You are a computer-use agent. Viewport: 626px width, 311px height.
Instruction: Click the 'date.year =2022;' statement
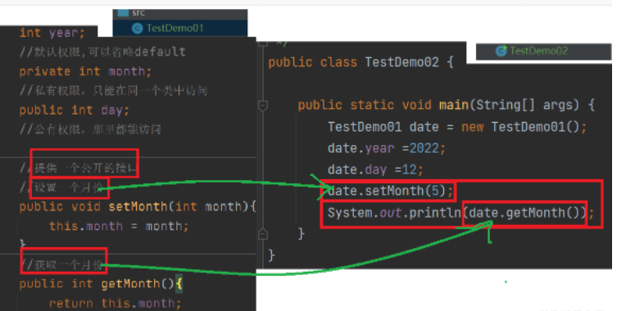coord(387,149)
